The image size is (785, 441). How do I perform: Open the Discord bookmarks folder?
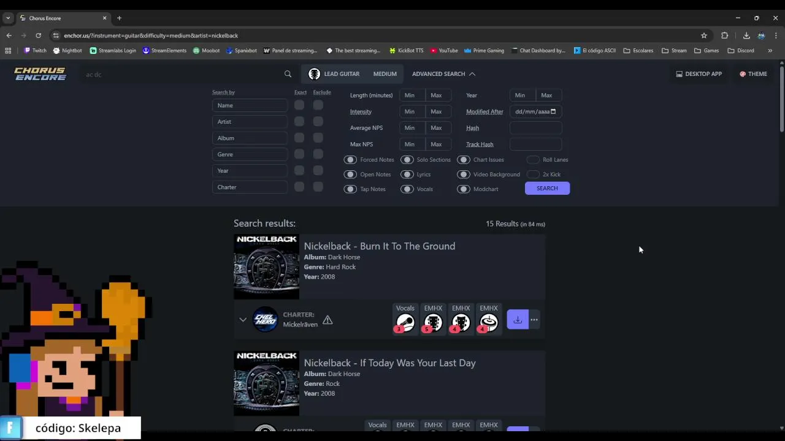[741, 50]
